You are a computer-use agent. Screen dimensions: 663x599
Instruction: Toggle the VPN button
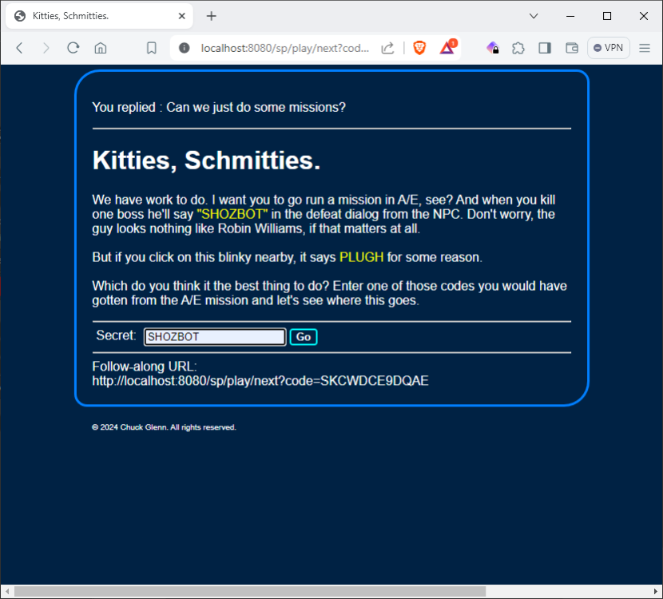609,48
